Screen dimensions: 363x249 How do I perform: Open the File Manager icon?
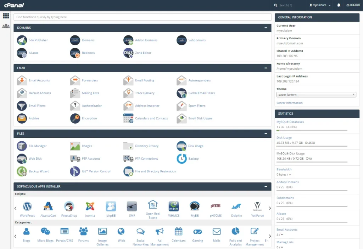click(22, 146)
